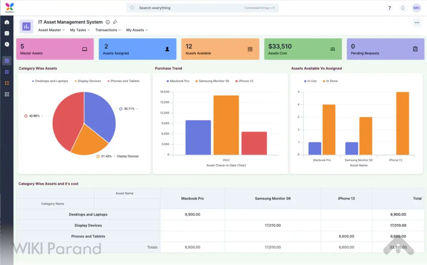
Task: Select the Phones and Tablets row label
Action: click(x=88, y=236)
